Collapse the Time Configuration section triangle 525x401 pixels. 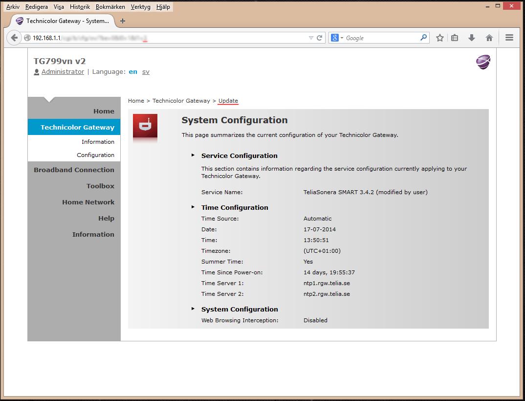tap(193, 207)
